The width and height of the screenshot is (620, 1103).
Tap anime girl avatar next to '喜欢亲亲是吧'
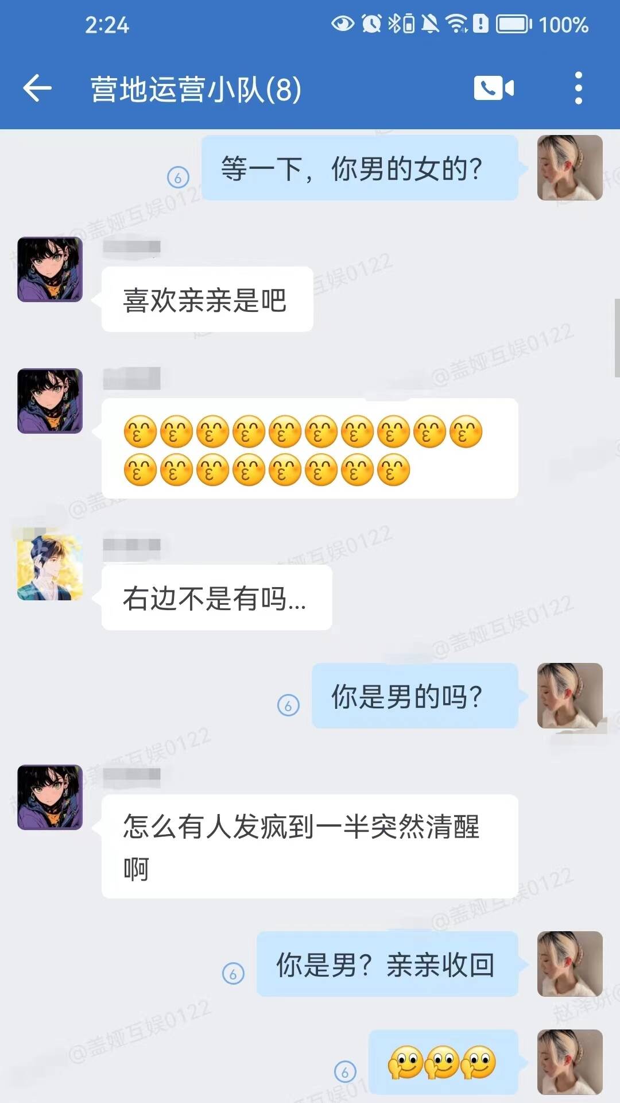(x=50, y=269)
